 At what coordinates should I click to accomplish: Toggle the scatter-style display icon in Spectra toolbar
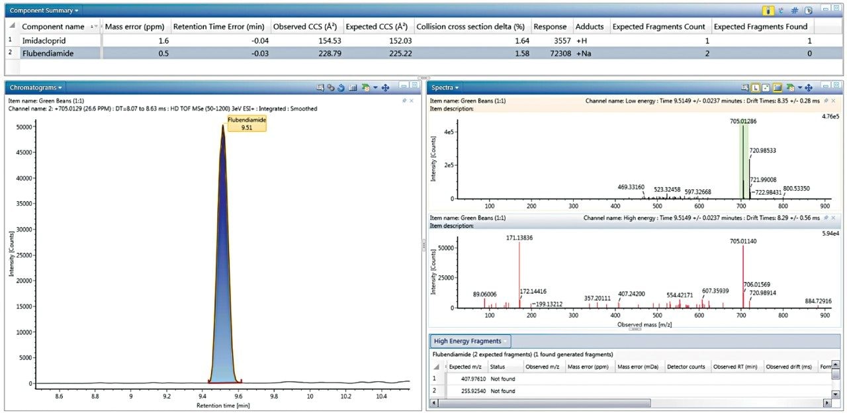point(766,87)
